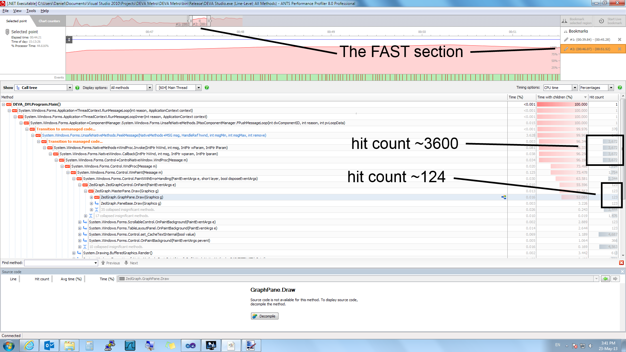This screenshot has width=626, height=352.
Task: Switch to the Chart counters tab
Action: coord(49,21)
